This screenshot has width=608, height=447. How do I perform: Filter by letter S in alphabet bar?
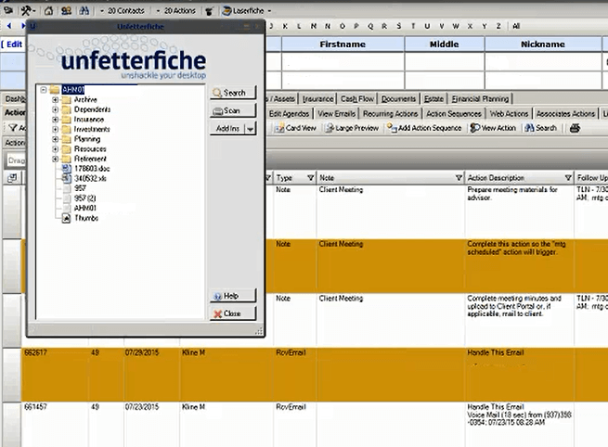(x=398, y=26)
